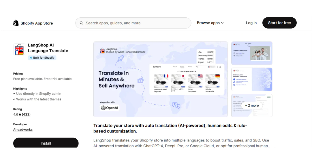
Task: Click the search magnifier icon
Action: pyautogui.click(x=81, y=23)
